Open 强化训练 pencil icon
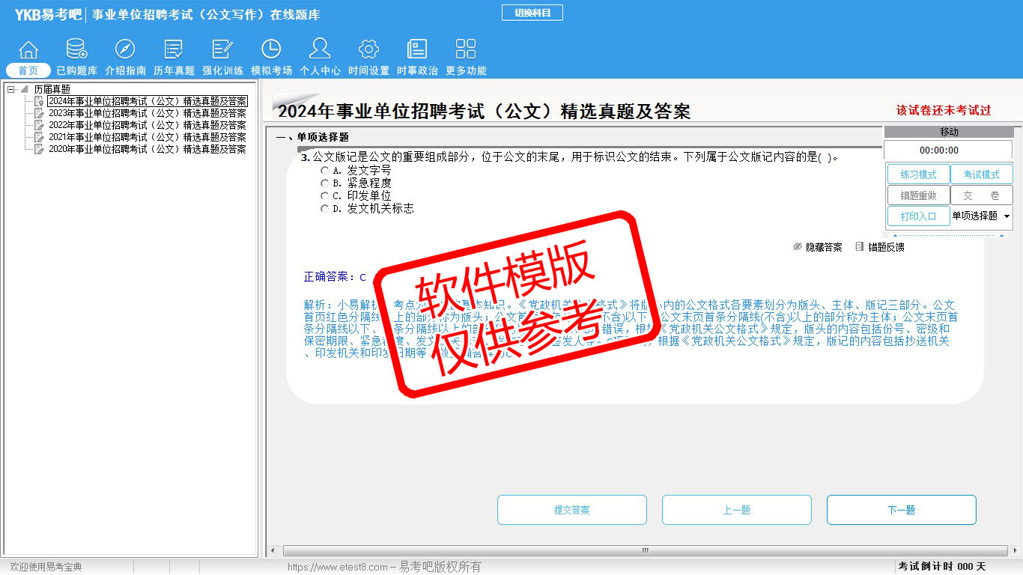The image size is (1023, 575). [222, 50]
